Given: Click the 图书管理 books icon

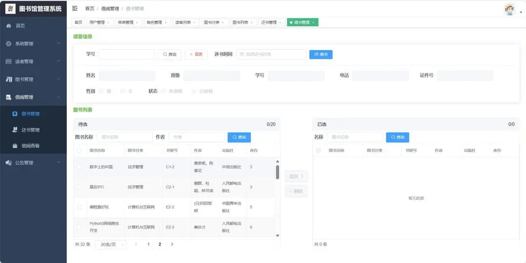Looking at the screenshot, I should pos(9,79).
